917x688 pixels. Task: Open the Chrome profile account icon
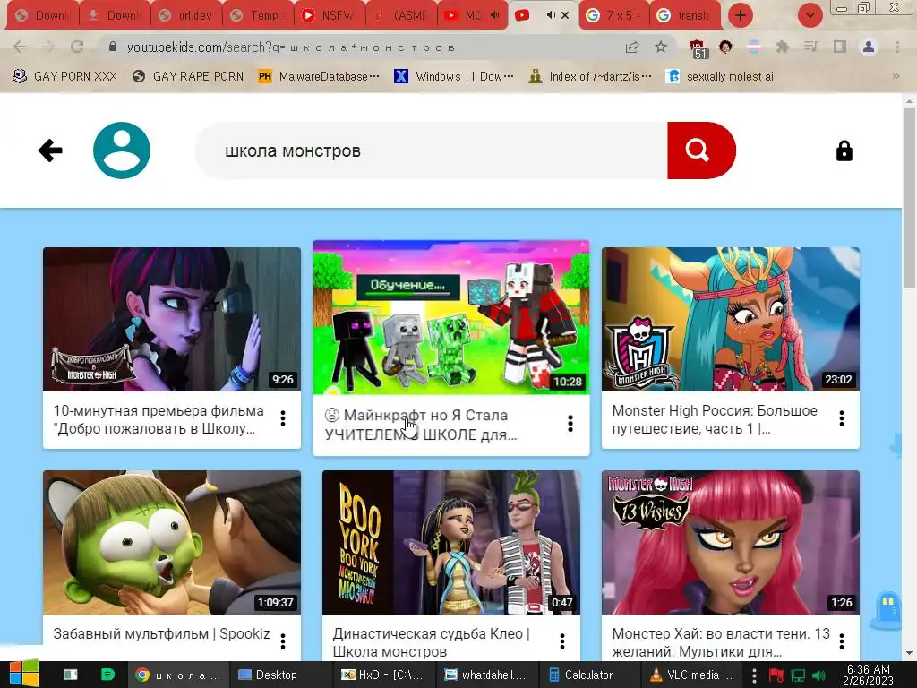(x=869, y=47)
